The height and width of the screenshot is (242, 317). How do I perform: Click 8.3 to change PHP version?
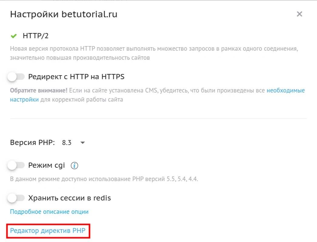click(x=67, y=143)
